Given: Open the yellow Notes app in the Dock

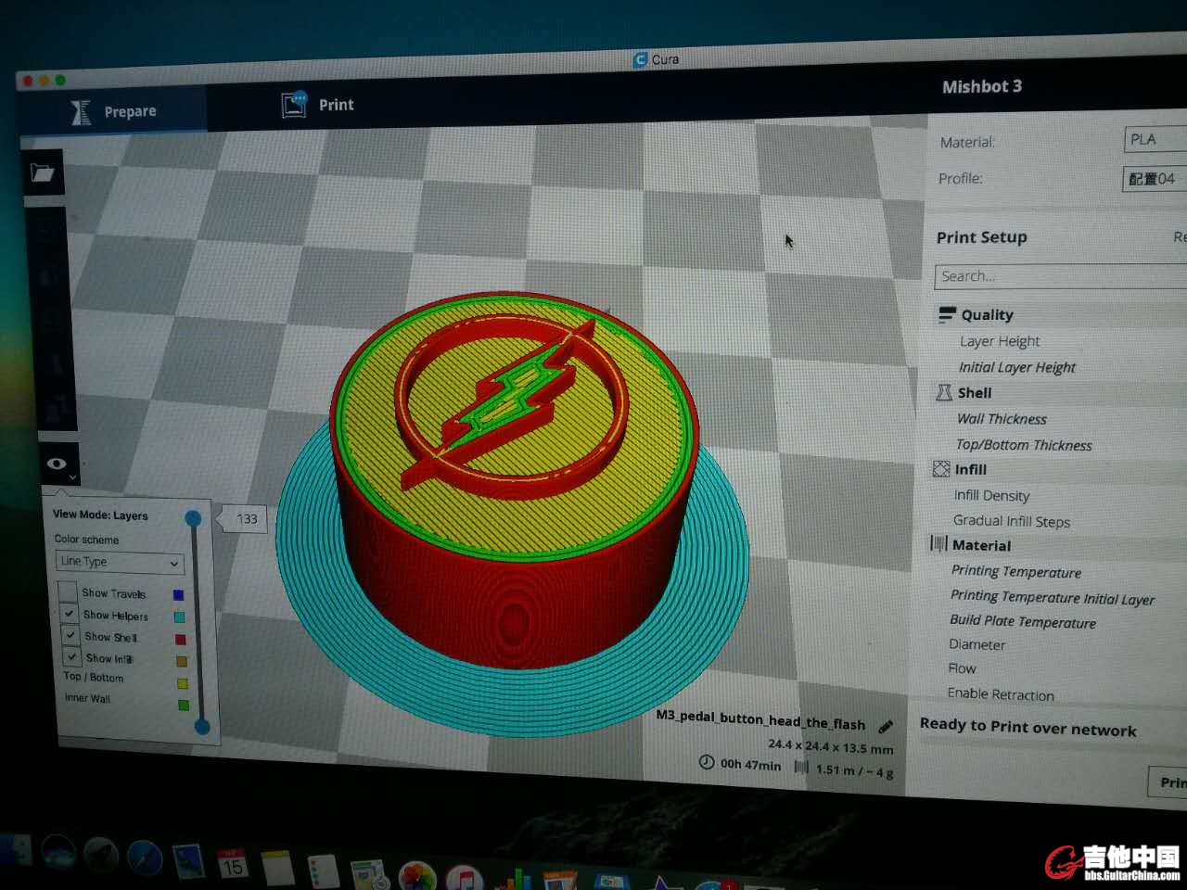Looking at the screenshot, I should click(x=277, y=868).
